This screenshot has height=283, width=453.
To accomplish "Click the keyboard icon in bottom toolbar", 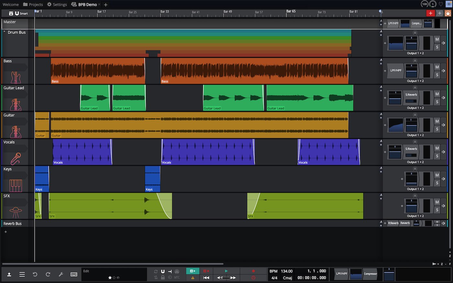I will 74,274.
